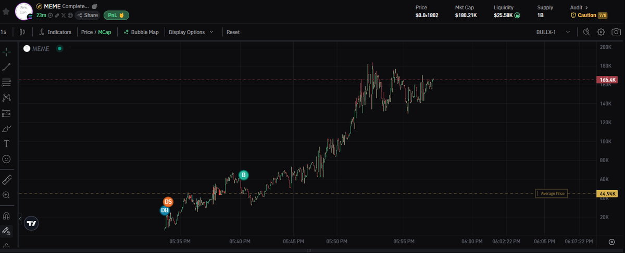
Task: Open the emoji/icons tool
Action: click(x=7, y=159)
